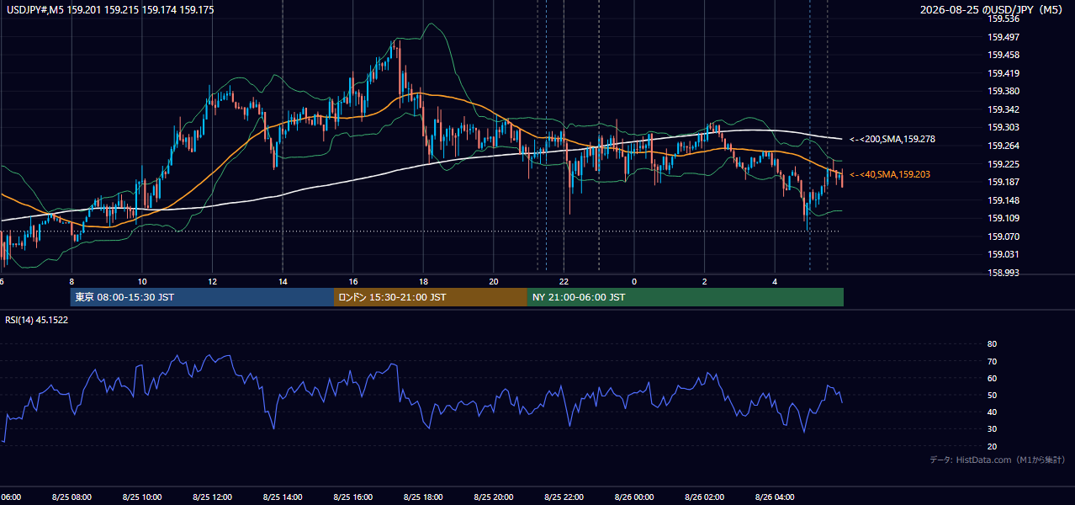Image resolution: width=1075 pixels, height=505 pixels.
Task: Click price axis label 159.031
Action: (x=1004, y=255)
